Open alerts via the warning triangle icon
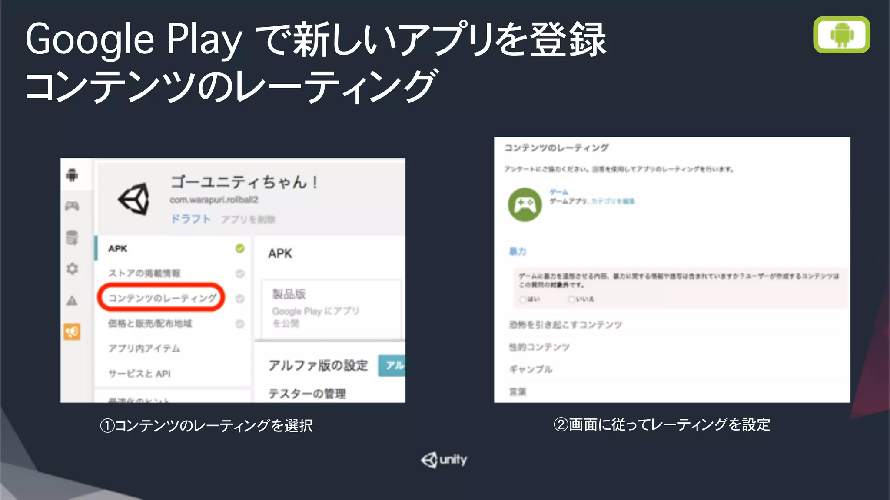This screenshot has width=890, height=500. [72, 300]
